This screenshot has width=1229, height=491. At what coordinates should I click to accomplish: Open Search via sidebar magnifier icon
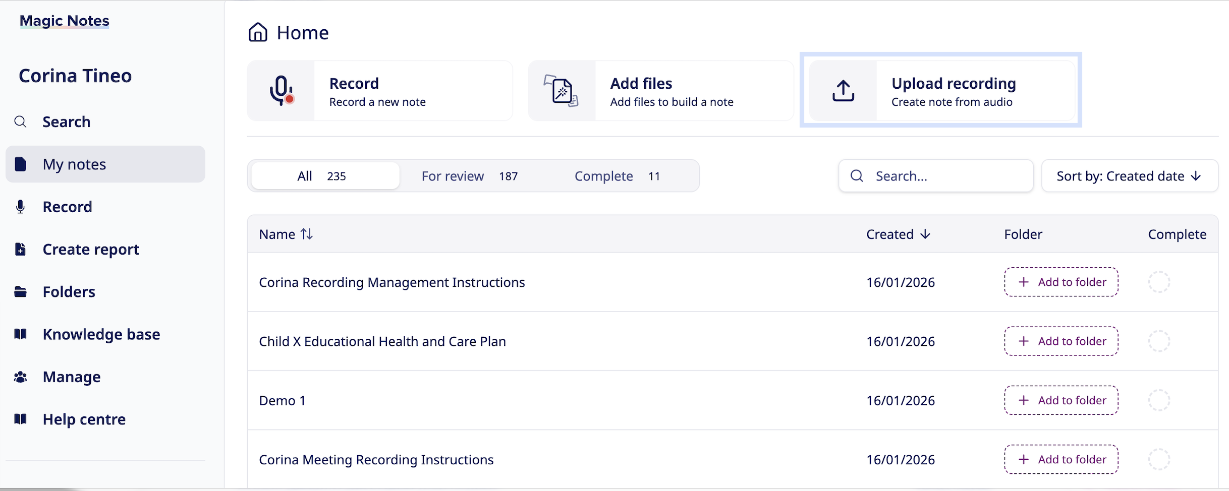[20, 122]
